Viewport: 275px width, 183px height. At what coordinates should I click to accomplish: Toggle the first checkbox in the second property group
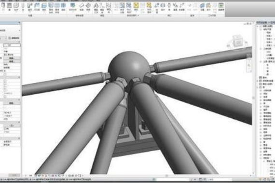coord(5,81)
